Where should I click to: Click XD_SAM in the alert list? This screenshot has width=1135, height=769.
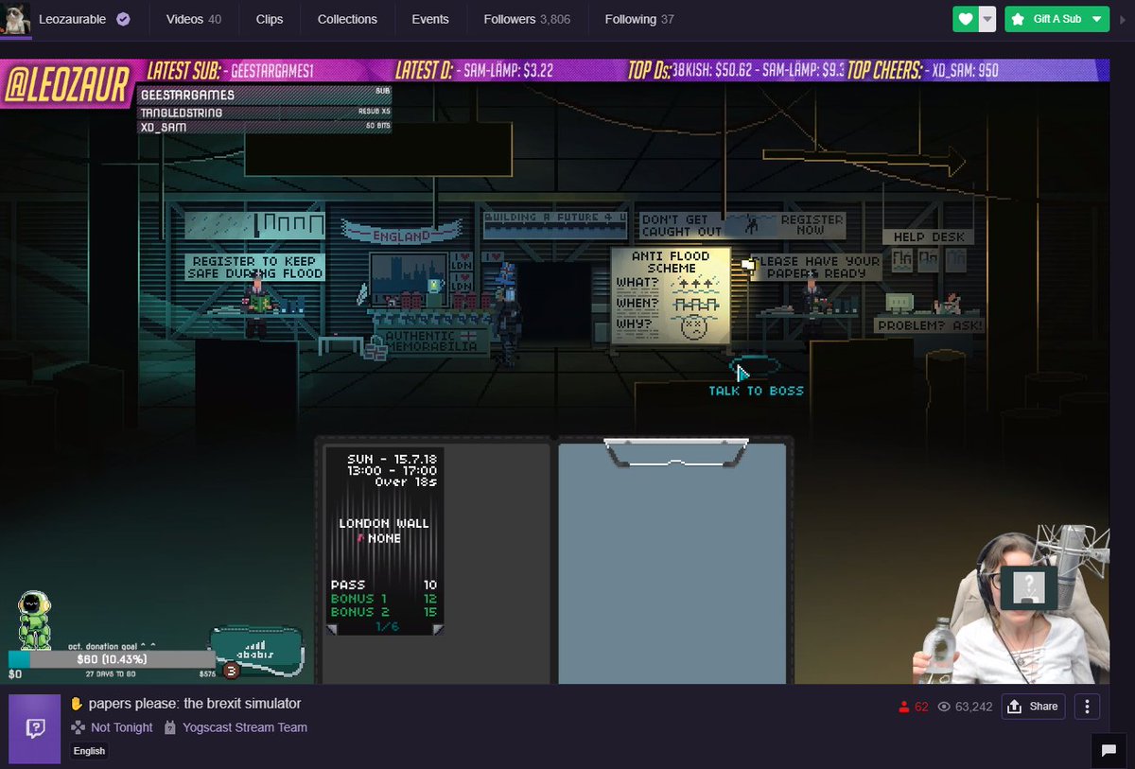pos(164,127)
